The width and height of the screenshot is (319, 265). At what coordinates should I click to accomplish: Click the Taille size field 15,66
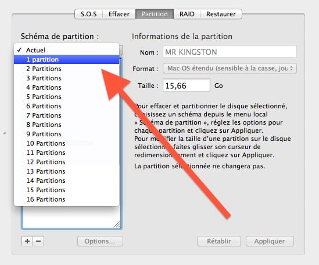pos(187,86)
